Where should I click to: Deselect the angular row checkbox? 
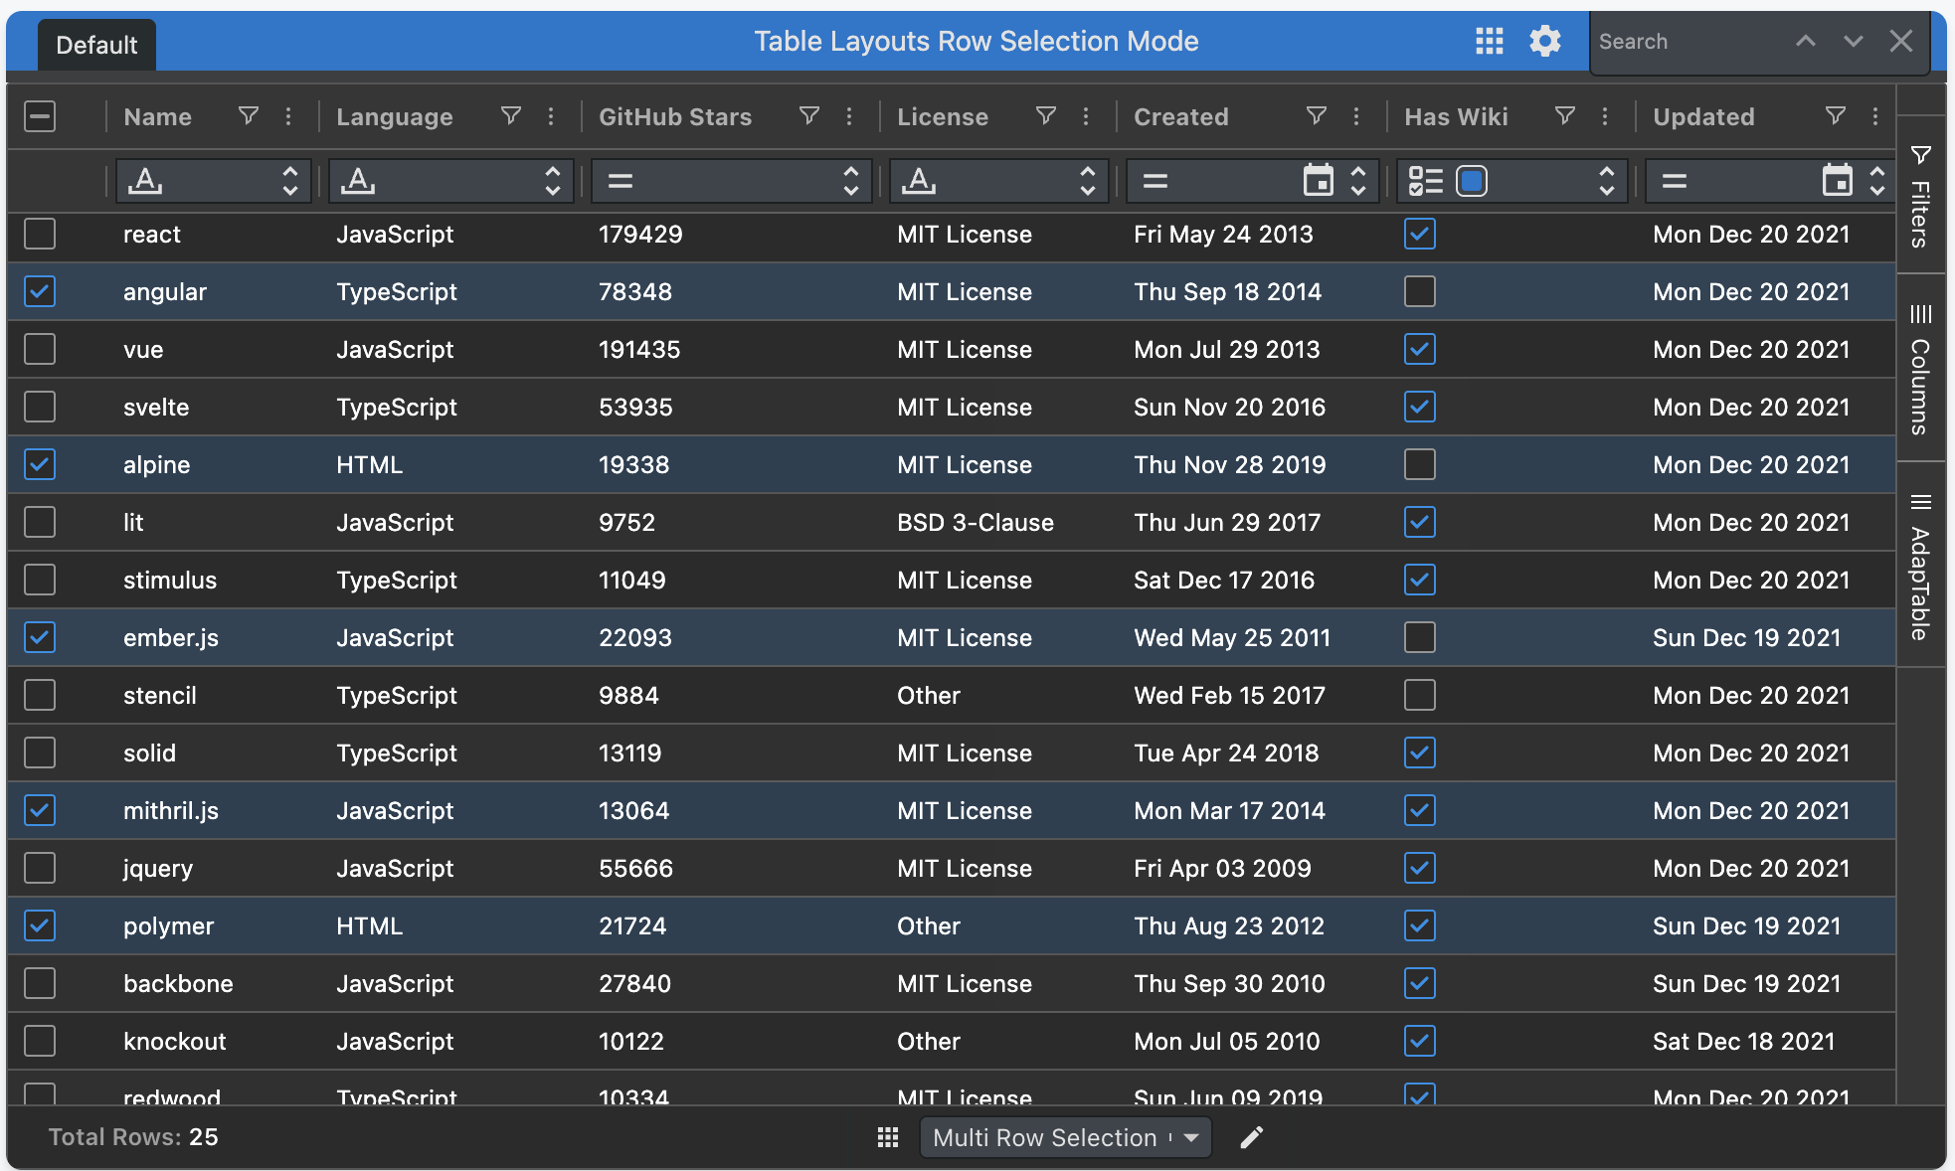click(40, 292)
